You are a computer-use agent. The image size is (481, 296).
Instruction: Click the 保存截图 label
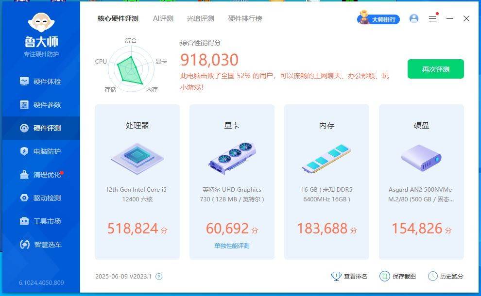point(404,277)
